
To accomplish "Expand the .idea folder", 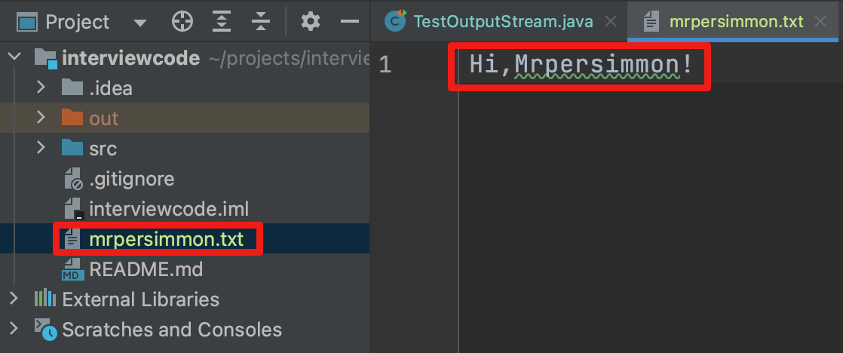I will 41,87.
